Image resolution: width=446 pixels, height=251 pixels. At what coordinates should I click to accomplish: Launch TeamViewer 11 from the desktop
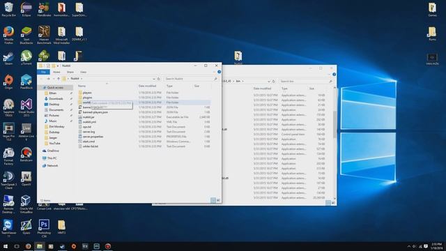8,228
